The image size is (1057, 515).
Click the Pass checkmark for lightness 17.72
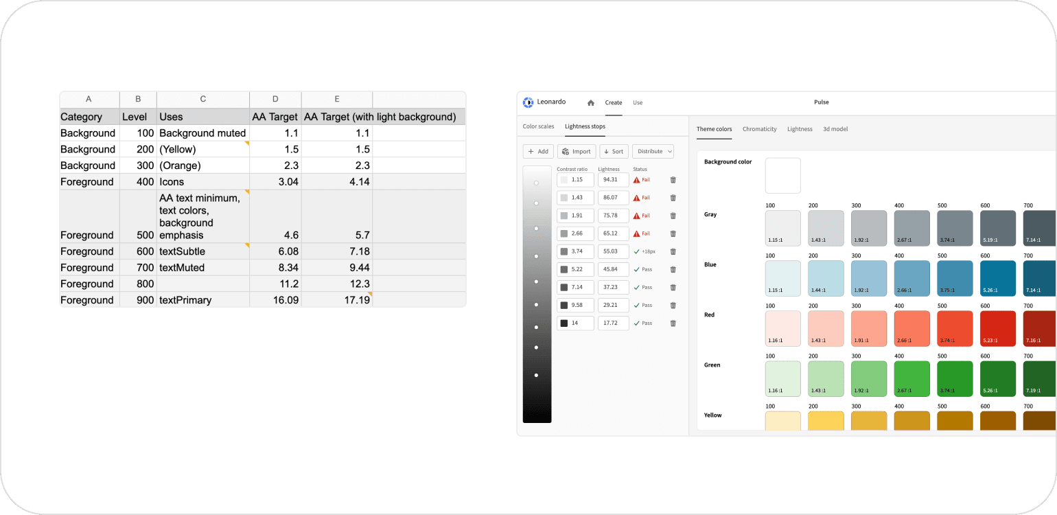pyautogui.click(x=636, y=323)
